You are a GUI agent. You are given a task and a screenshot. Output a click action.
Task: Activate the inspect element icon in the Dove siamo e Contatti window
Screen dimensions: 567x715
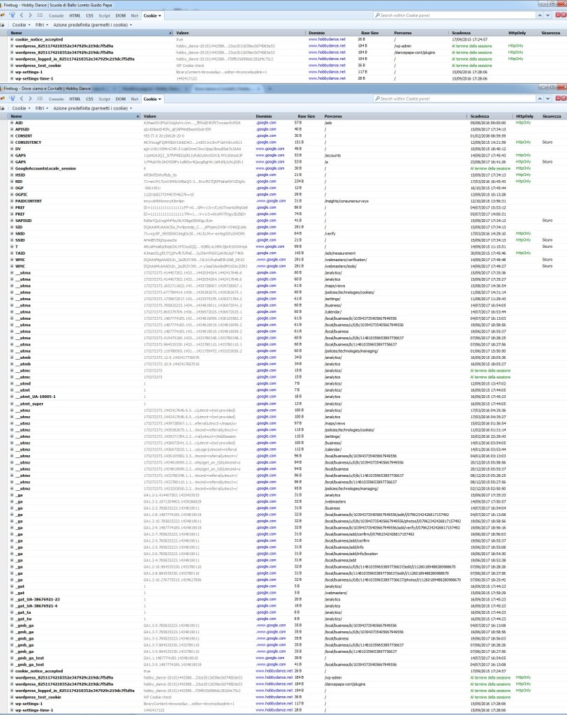point(12,99)
